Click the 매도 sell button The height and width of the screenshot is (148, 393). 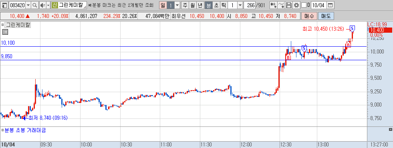(x=326, y=16)
